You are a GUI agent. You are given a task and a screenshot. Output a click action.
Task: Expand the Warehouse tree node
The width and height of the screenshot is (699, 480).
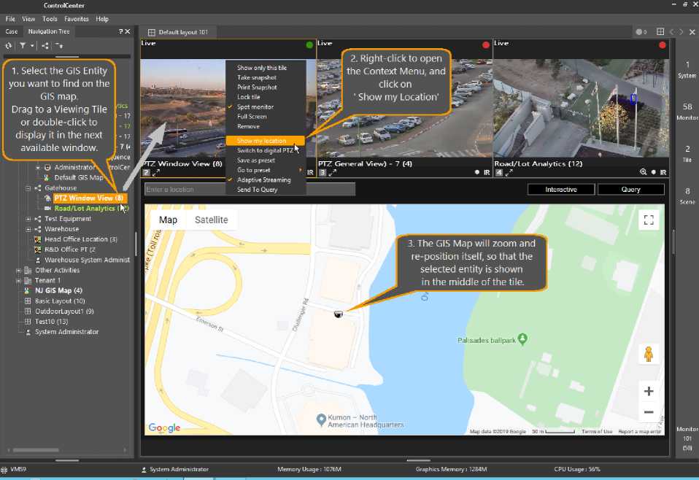[28, 229]
